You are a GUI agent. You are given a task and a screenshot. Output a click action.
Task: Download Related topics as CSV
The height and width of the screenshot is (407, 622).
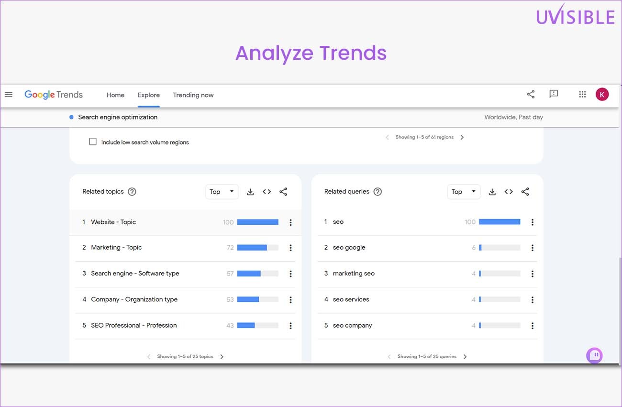click(250, 192)
